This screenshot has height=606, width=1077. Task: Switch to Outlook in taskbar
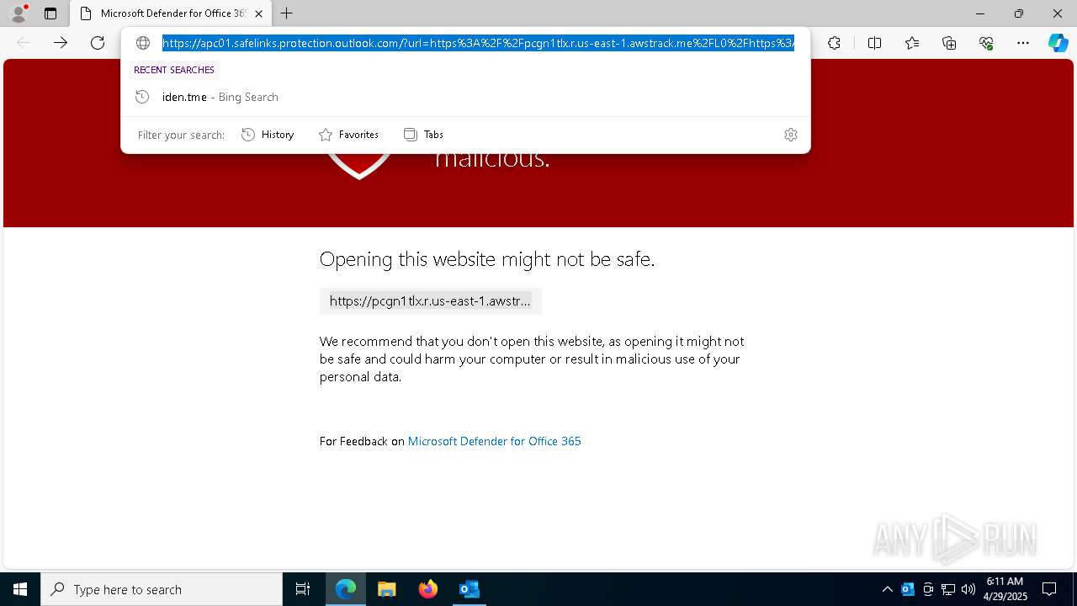point(469,589)
